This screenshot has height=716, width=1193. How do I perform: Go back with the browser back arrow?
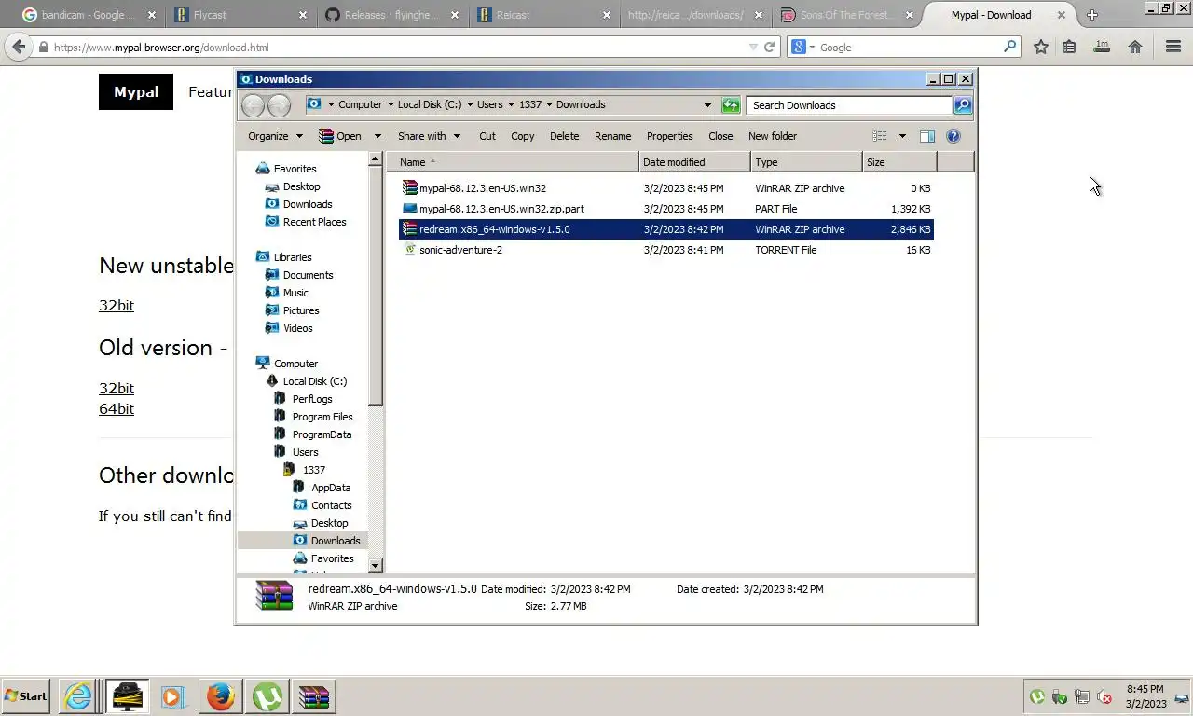18,47
